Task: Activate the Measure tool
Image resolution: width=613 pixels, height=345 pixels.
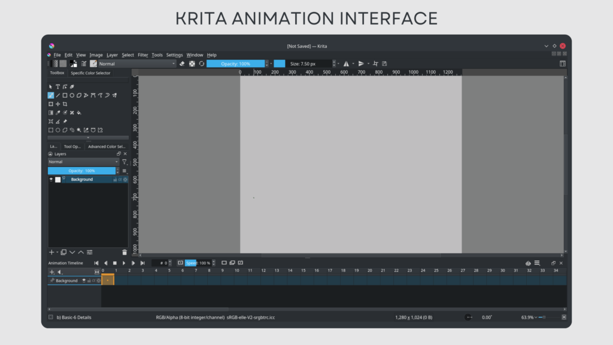Action: pyautogui.click(x=58, y=121)
